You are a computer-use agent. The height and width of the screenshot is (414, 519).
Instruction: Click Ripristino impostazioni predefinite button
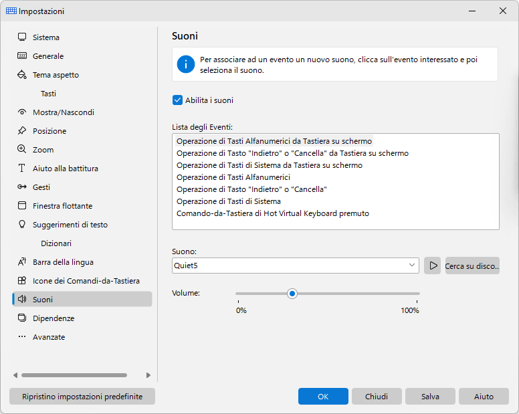(82, 397)
